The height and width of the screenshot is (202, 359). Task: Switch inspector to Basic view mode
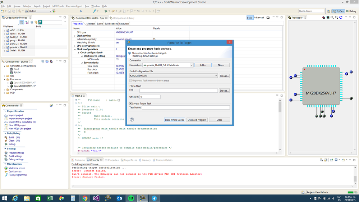click(249, 18)
